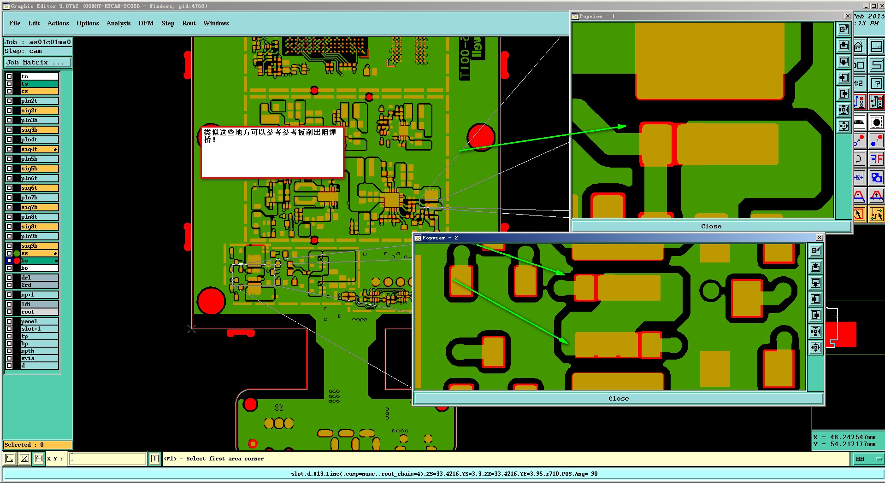Click the red arc with up-arrow icon at right
The height and width of the screenshot is (483, 885).
(x=876, y=196)
